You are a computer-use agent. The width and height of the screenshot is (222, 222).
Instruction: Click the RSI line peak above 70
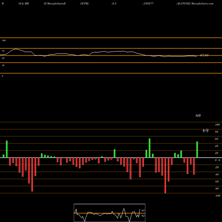pyautogui.click(x=16, y=49)
